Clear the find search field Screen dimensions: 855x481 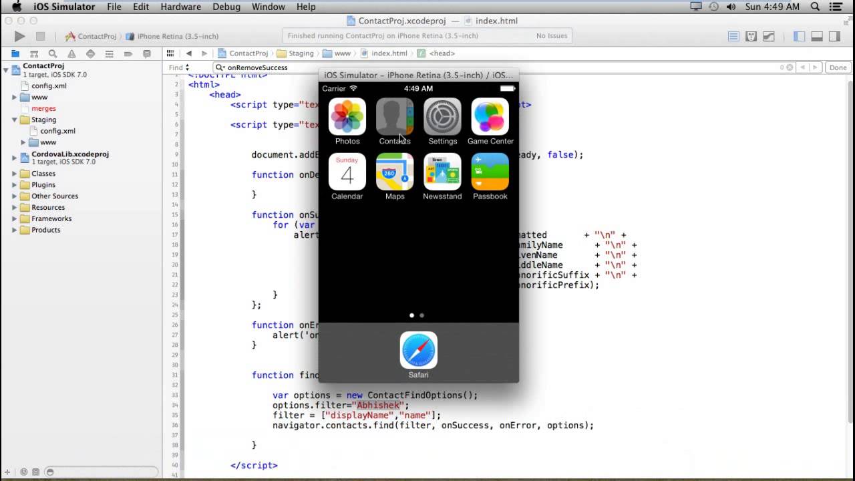790,67
